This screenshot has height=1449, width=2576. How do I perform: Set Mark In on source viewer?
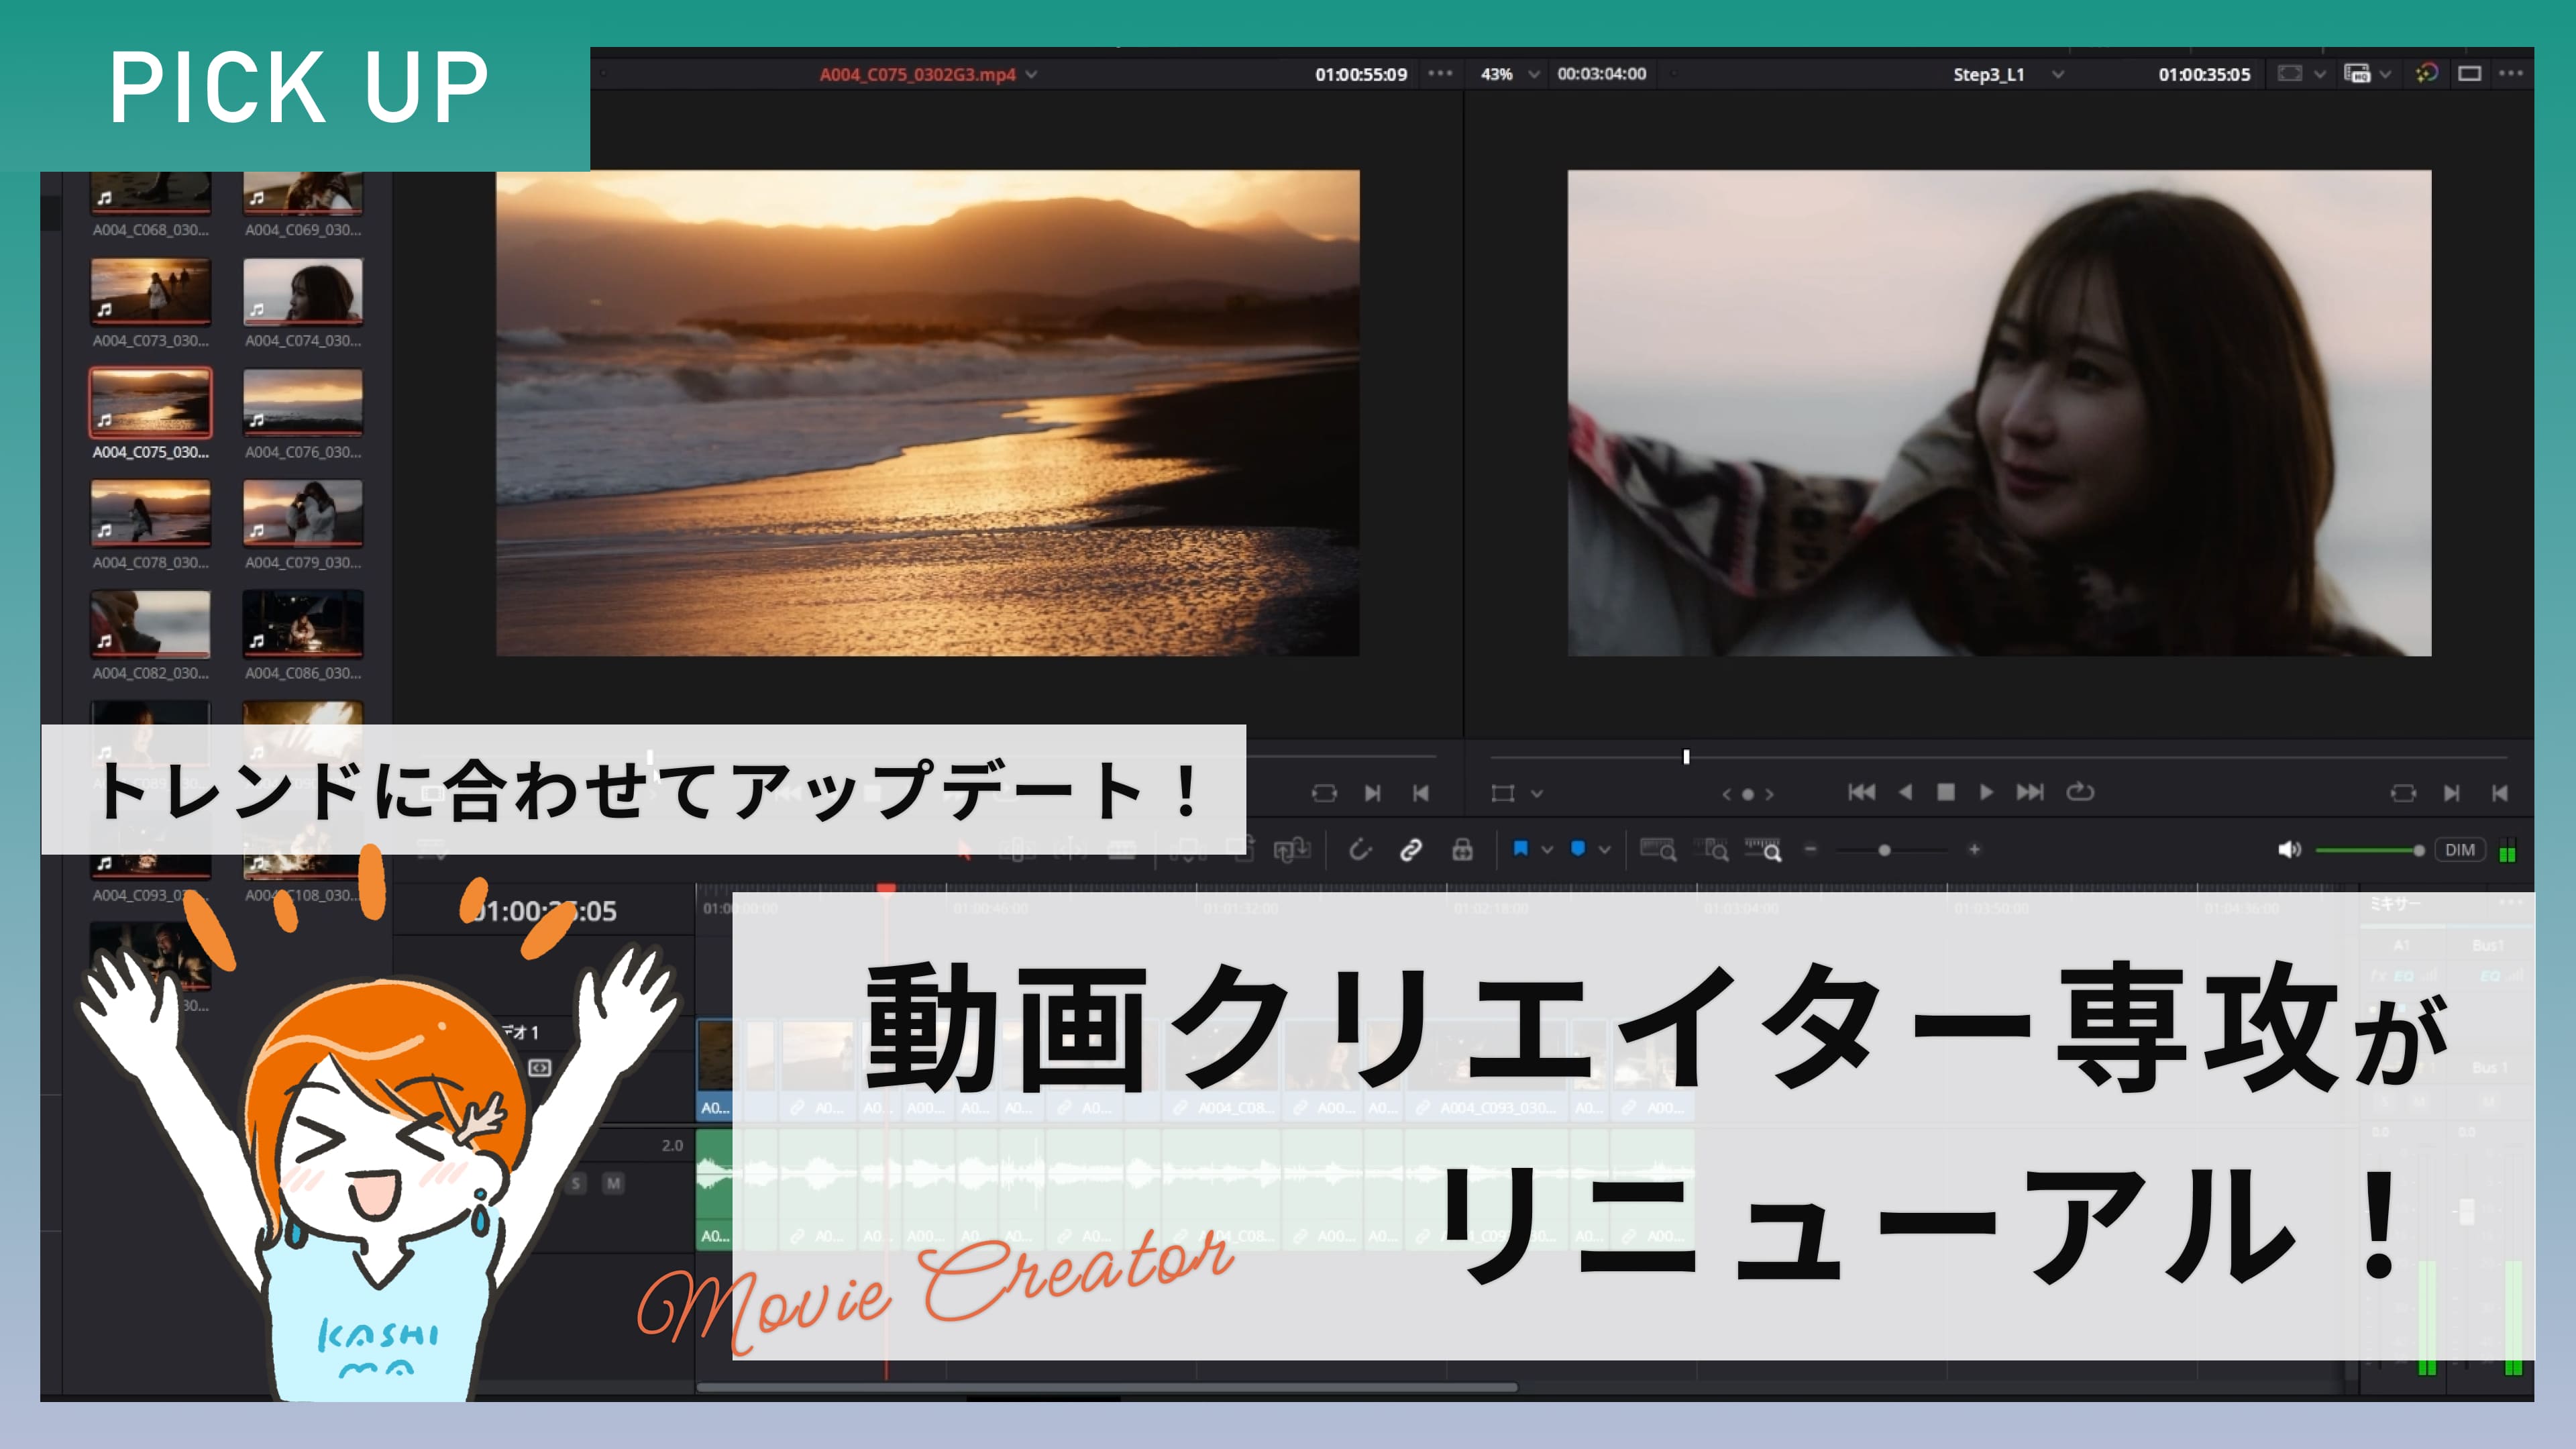1373,793
